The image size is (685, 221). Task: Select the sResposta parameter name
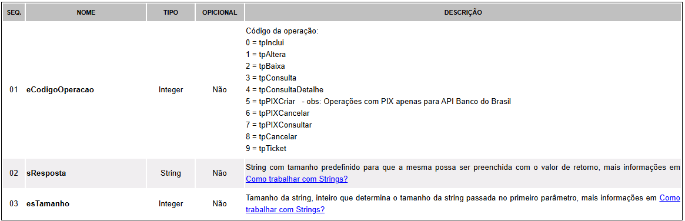(x=46, y=173)
